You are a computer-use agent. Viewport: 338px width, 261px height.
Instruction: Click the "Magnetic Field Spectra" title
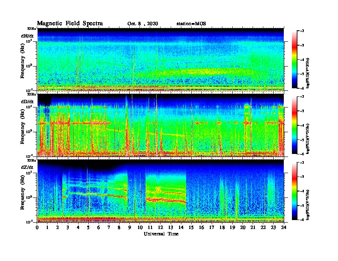(x=70, y=23)
